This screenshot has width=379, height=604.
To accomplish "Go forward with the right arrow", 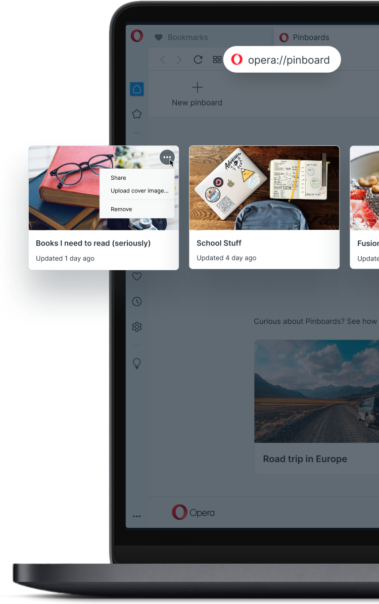I will pos(179,60).
